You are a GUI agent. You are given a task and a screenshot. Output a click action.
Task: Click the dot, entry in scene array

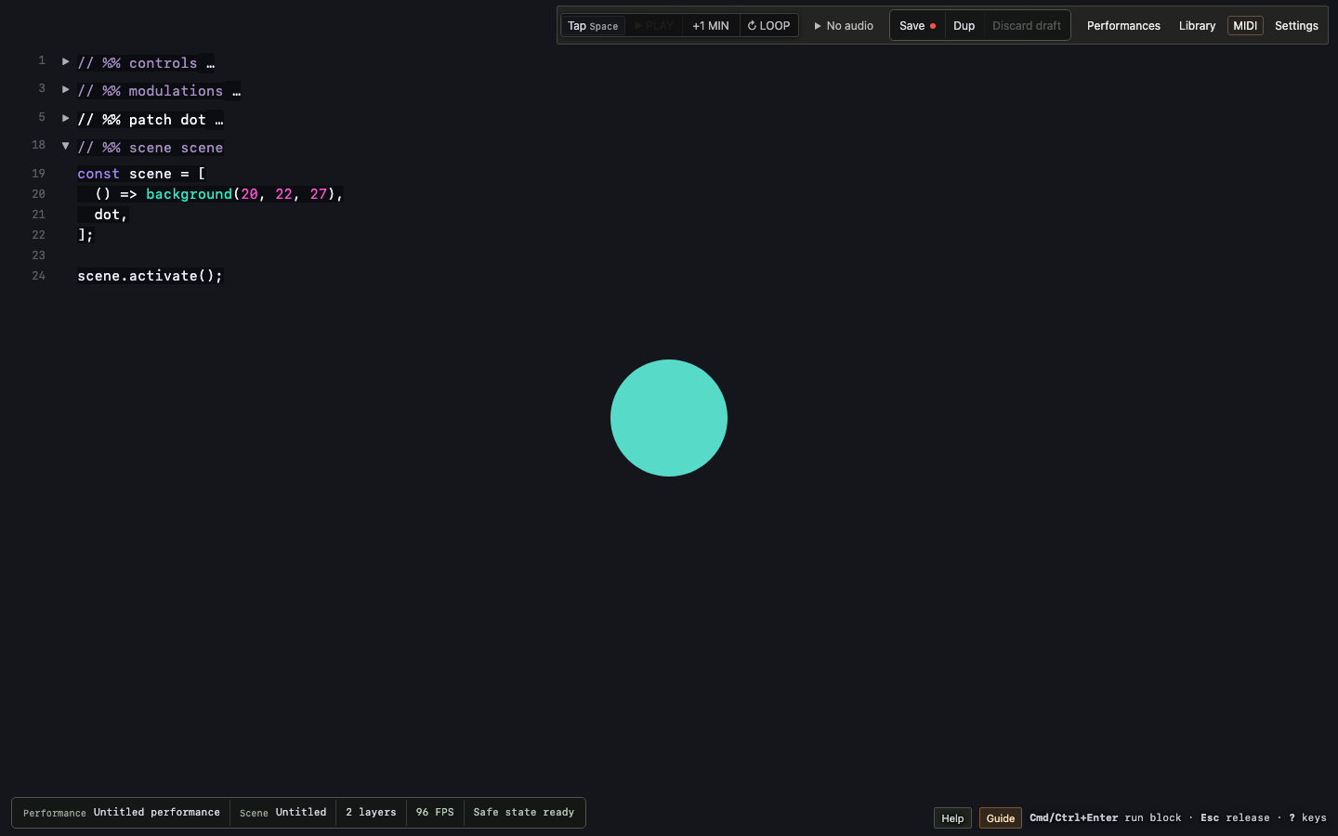pyautogui.click(x=111, y=215)
